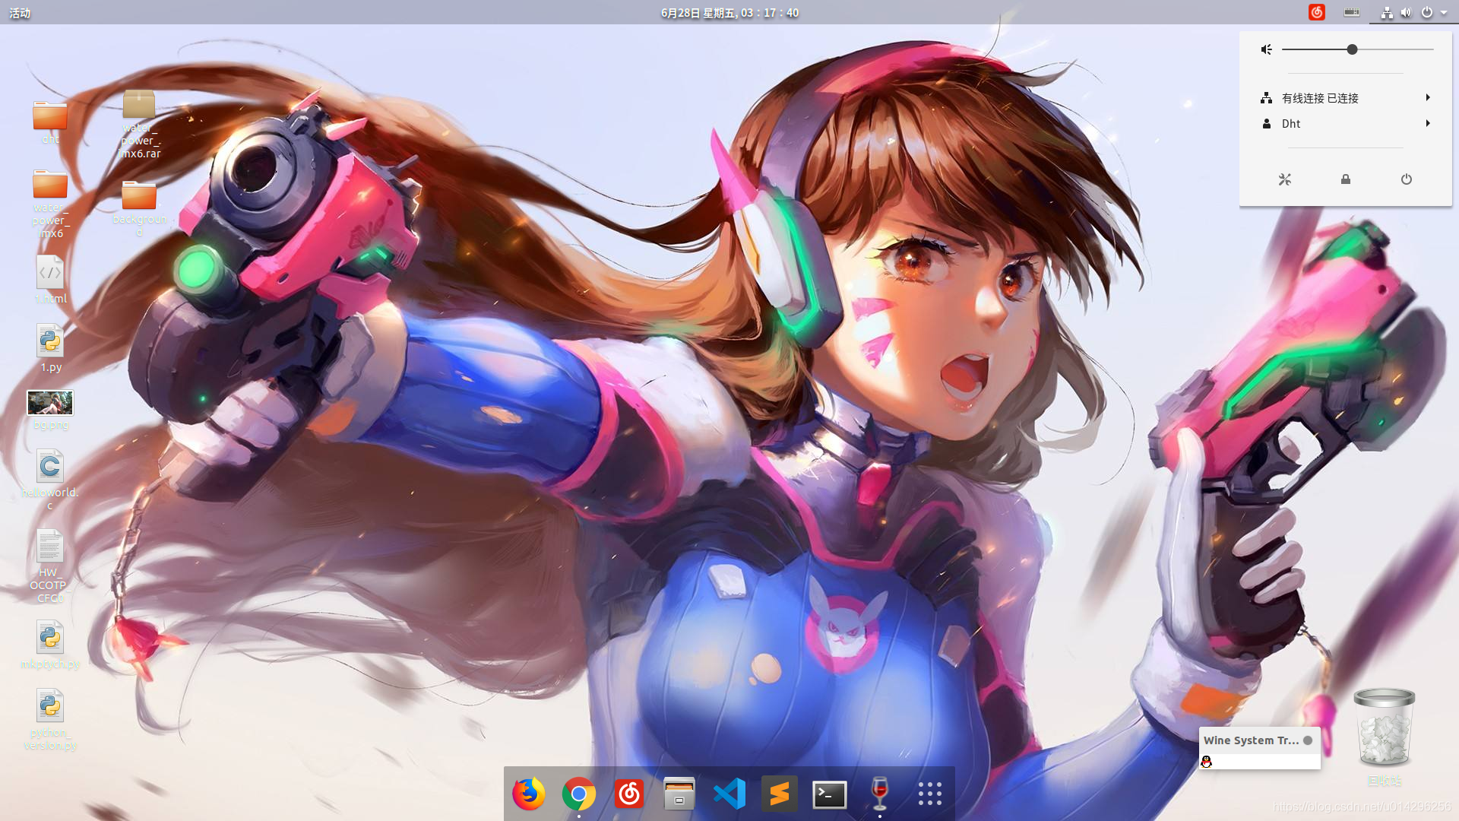
Task: Select the helloworld.c source file
Action: 50,480
